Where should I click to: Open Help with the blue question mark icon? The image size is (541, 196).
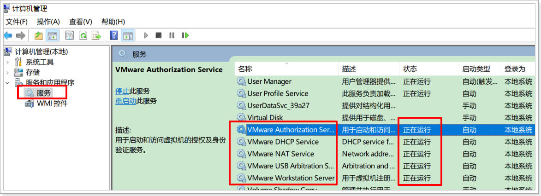[114, 35]
